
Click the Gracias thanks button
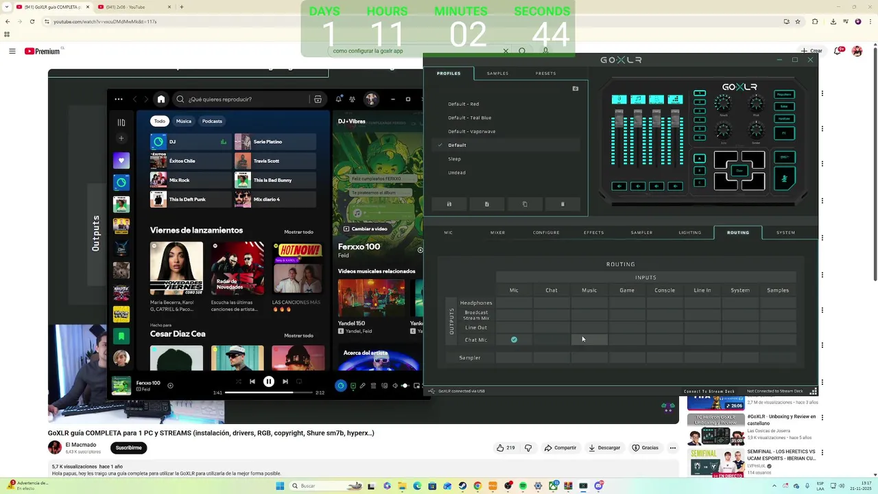click(x=645, y=448)
